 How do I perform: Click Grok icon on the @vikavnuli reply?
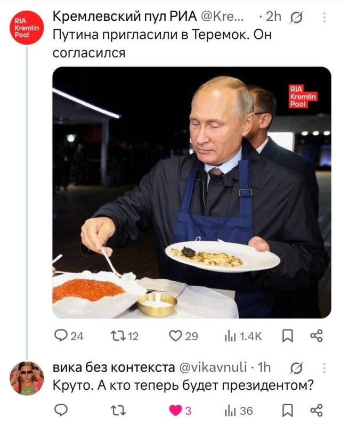[x=295, y=367]
